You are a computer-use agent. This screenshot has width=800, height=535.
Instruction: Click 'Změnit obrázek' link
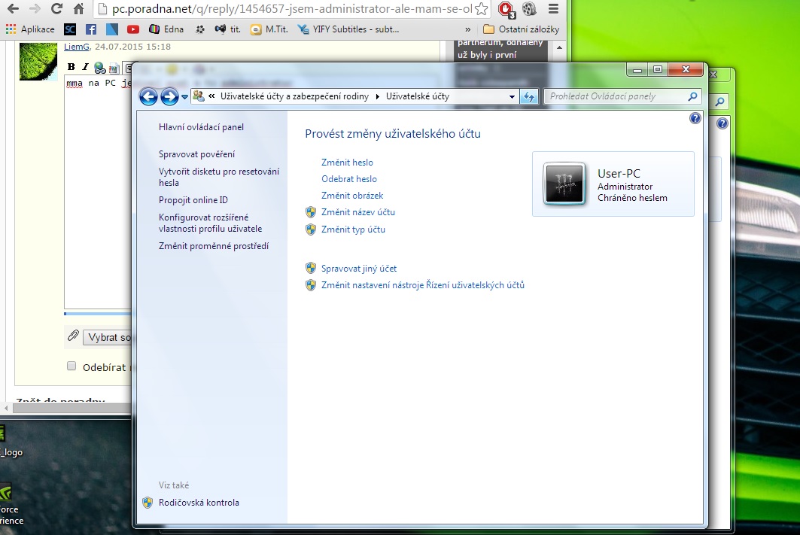coord(352,196)
